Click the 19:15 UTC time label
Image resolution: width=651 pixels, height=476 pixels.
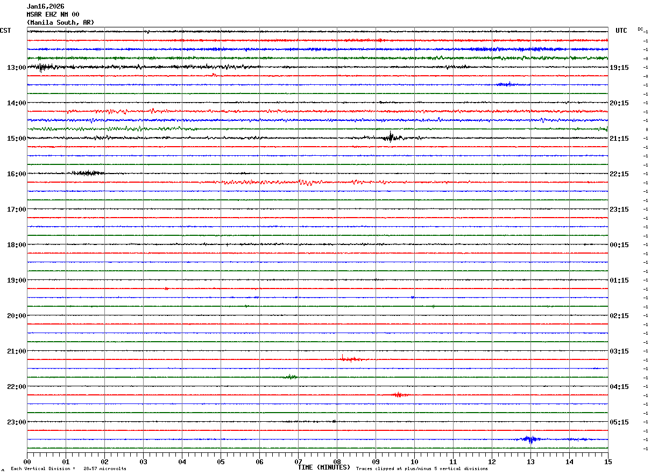619,68
